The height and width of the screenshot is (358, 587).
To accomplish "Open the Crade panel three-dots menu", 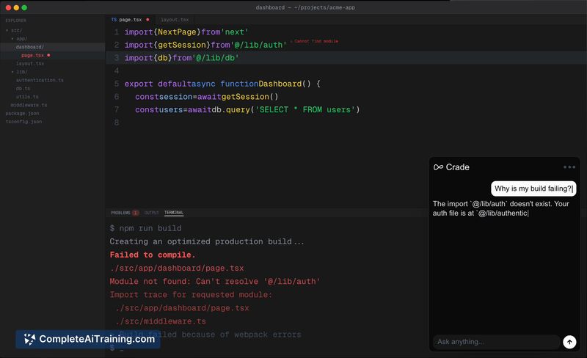I will (x=569, y=167).
